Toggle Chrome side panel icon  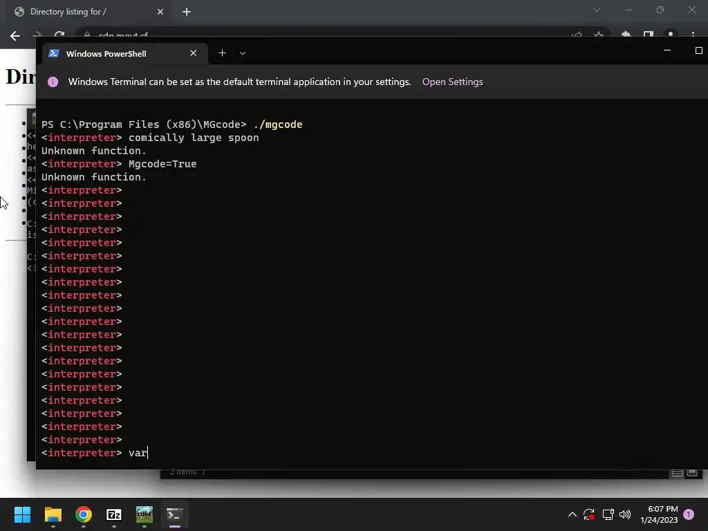pyautogui.click(x=649, y=35)
